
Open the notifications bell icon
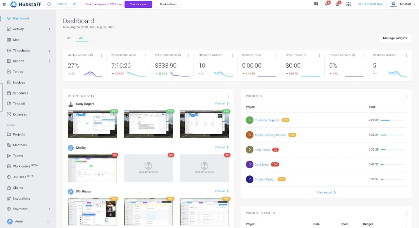(327, 4)
